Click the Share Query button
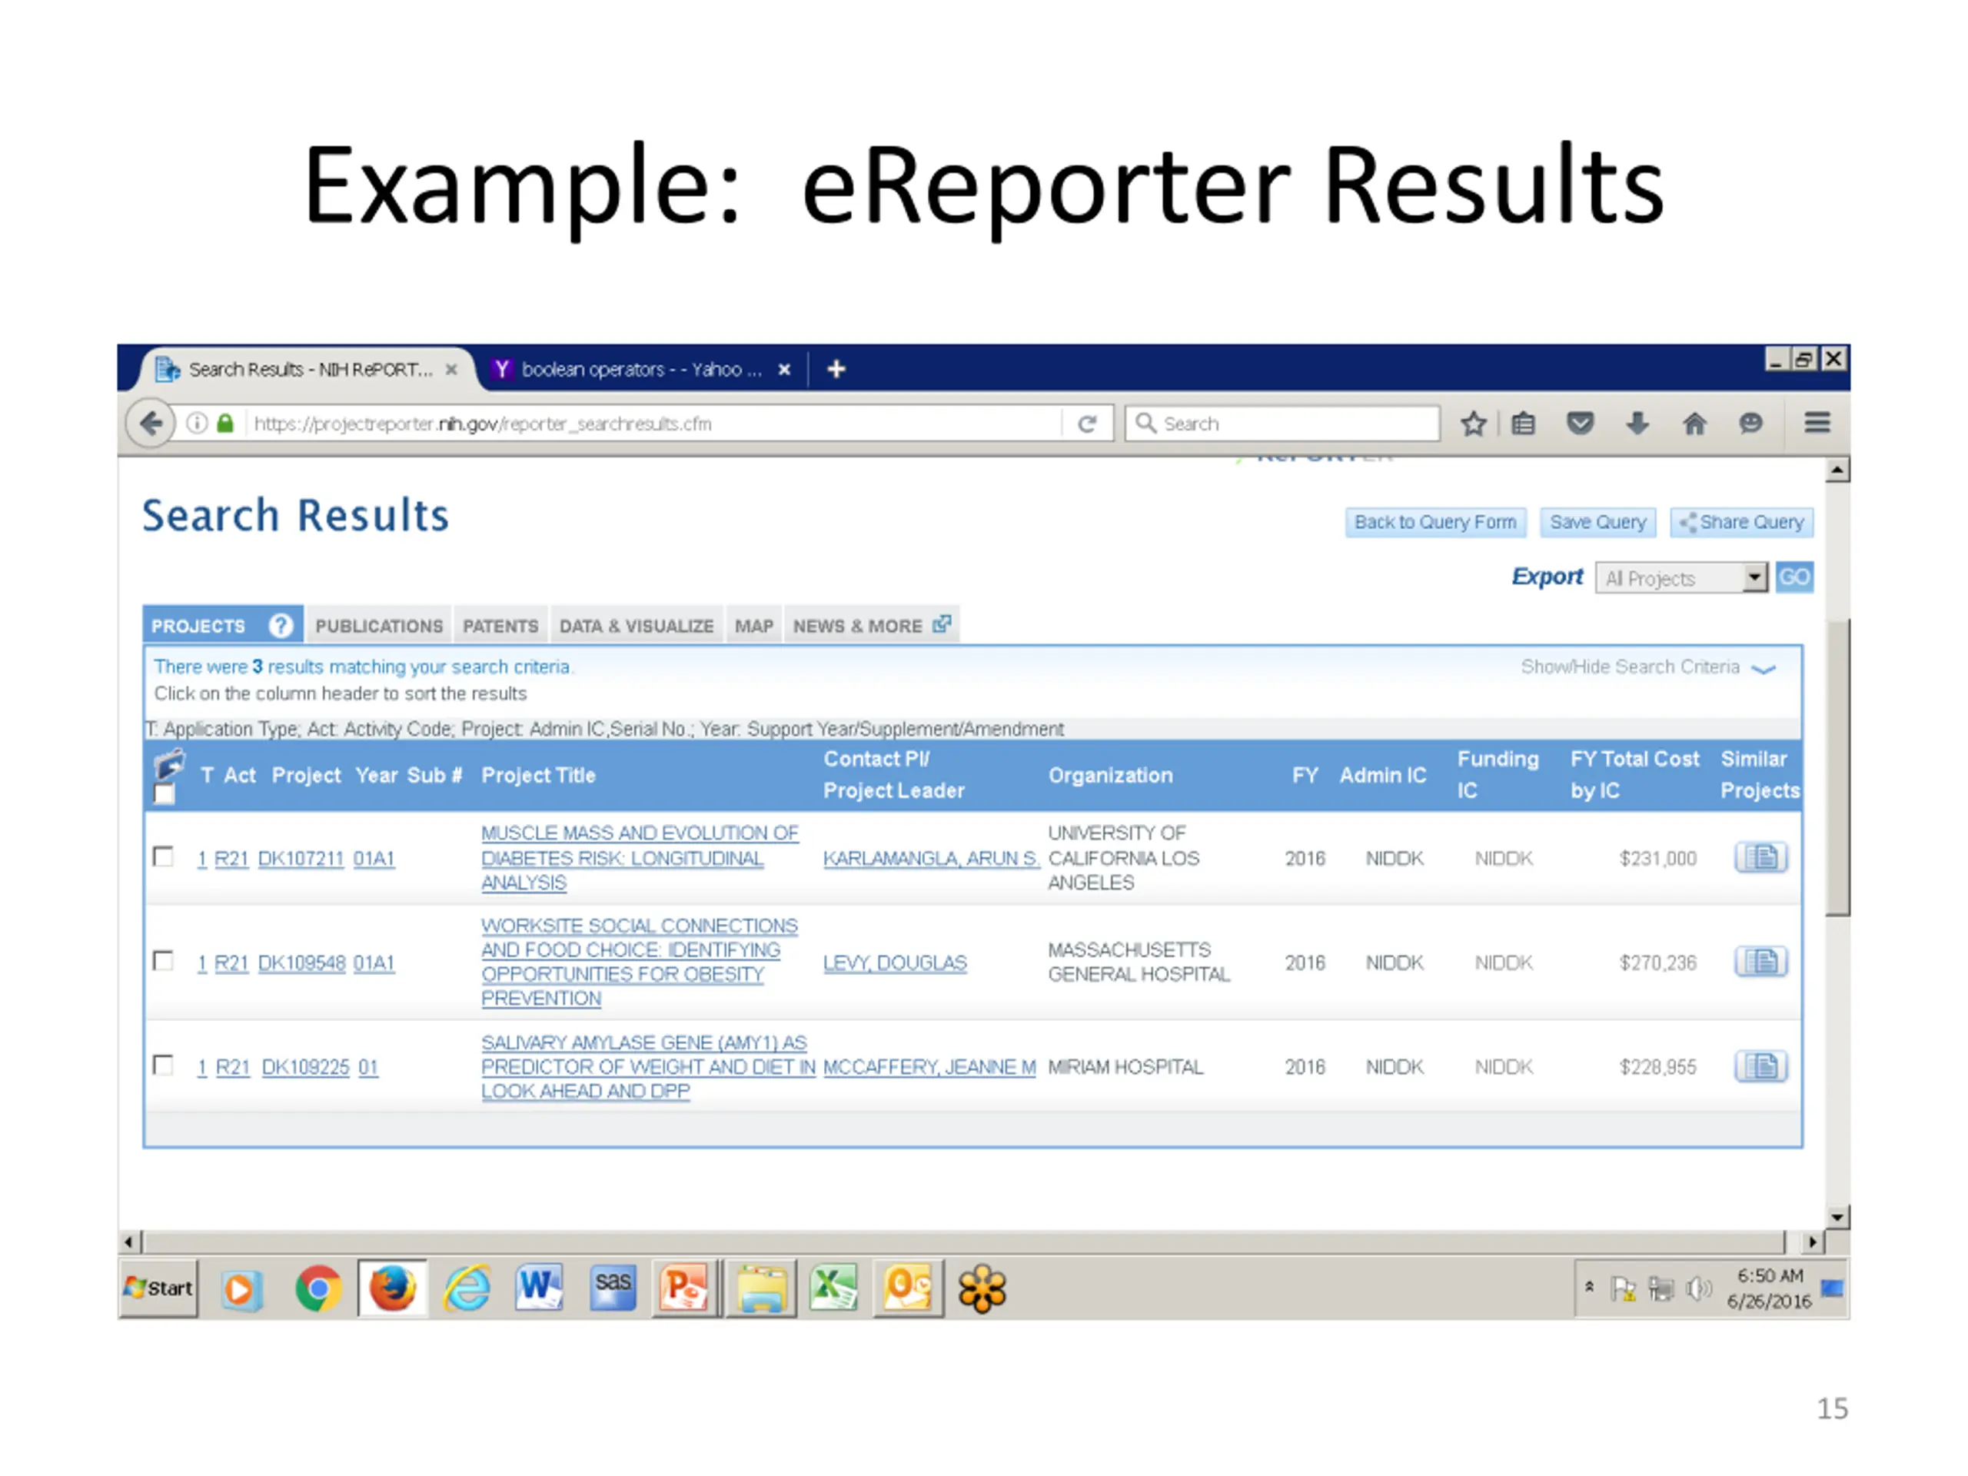Image resolution: width=1968 pixels, height=1476 pixels. [x=1742, y=522]
